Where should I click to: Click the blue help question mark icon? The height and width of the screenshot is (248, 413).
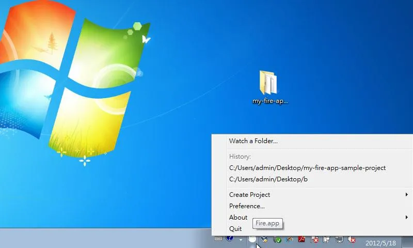[230, 239]
